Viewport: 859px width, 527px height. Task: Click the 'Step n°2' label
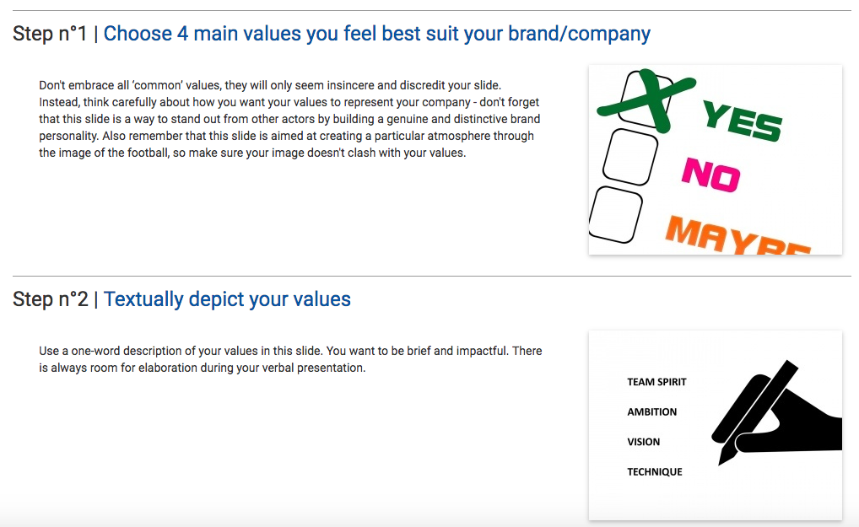(51, 299)
